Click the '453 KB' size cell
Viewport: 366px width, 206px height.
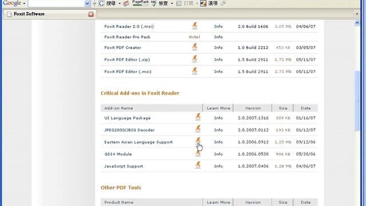point(283,47)
